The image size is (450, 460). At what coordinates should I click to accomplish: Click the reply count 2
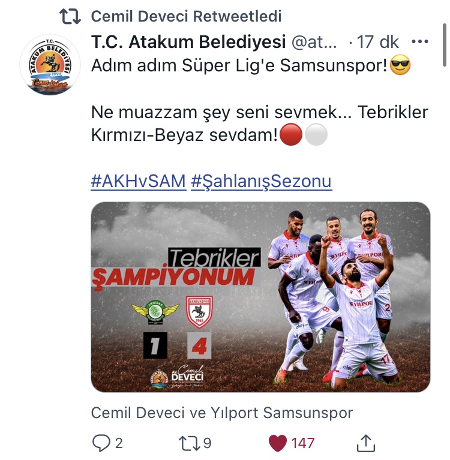[x=119, y=443]
